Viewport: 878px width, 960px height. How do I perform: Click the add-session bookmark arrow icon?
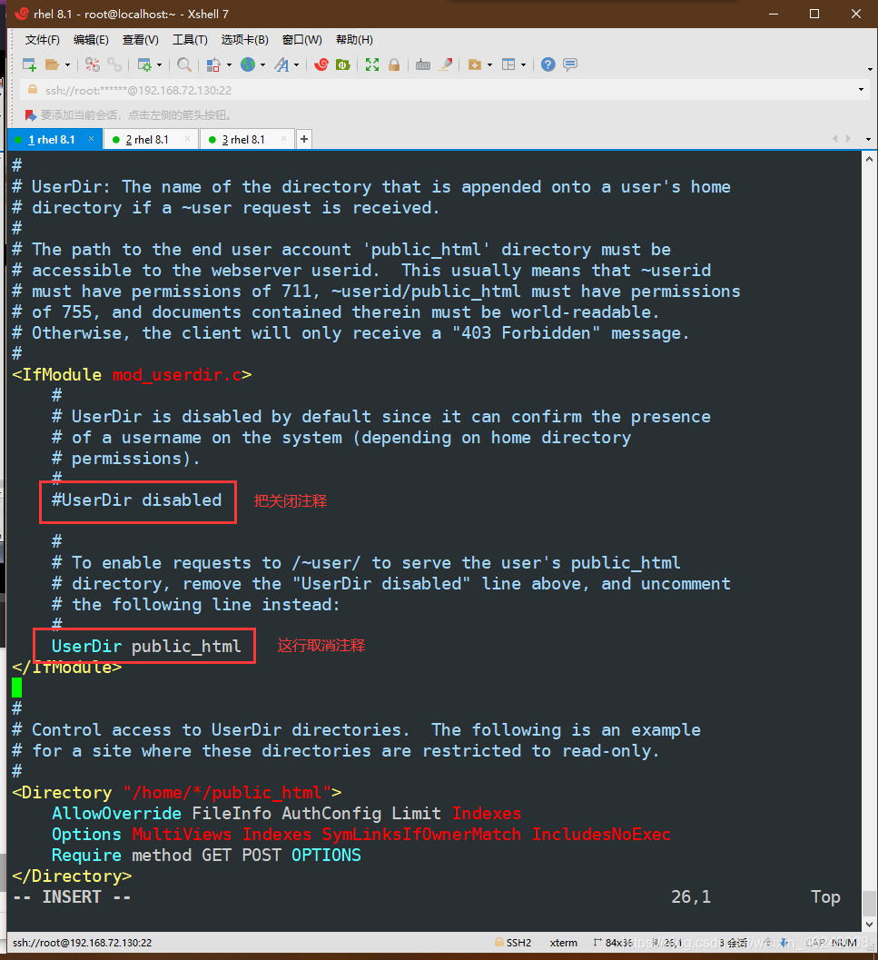(31, 115)
